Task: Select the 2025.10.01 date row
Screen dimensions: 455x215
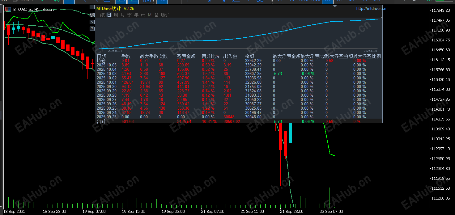Action: coord(106,82)
